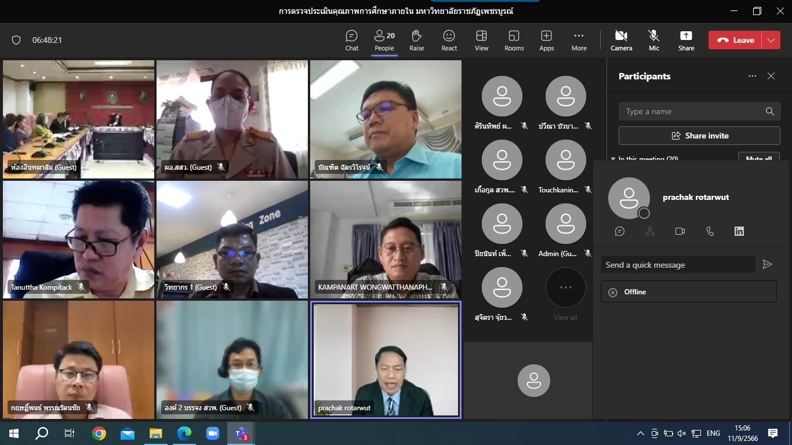Open the React emoji menu
The width and height of the screenshot is (792, 445).
pyautogui.click(x=449, y=40)
